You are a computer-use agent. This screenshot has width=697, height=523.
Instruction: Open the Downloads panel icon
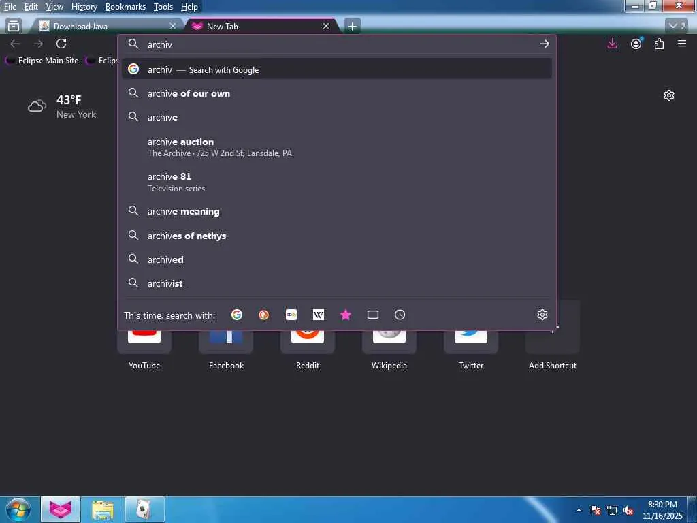(612, 44)
